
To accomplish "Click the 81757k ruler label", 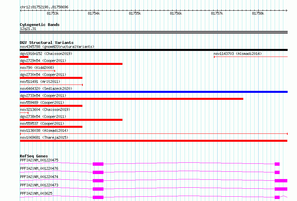I will [x=217, y=13].
